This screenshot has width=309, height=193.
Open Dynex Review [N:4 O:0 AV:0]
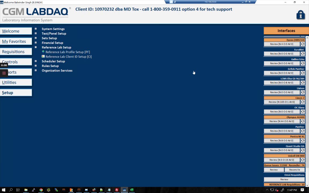click(282, 44)
